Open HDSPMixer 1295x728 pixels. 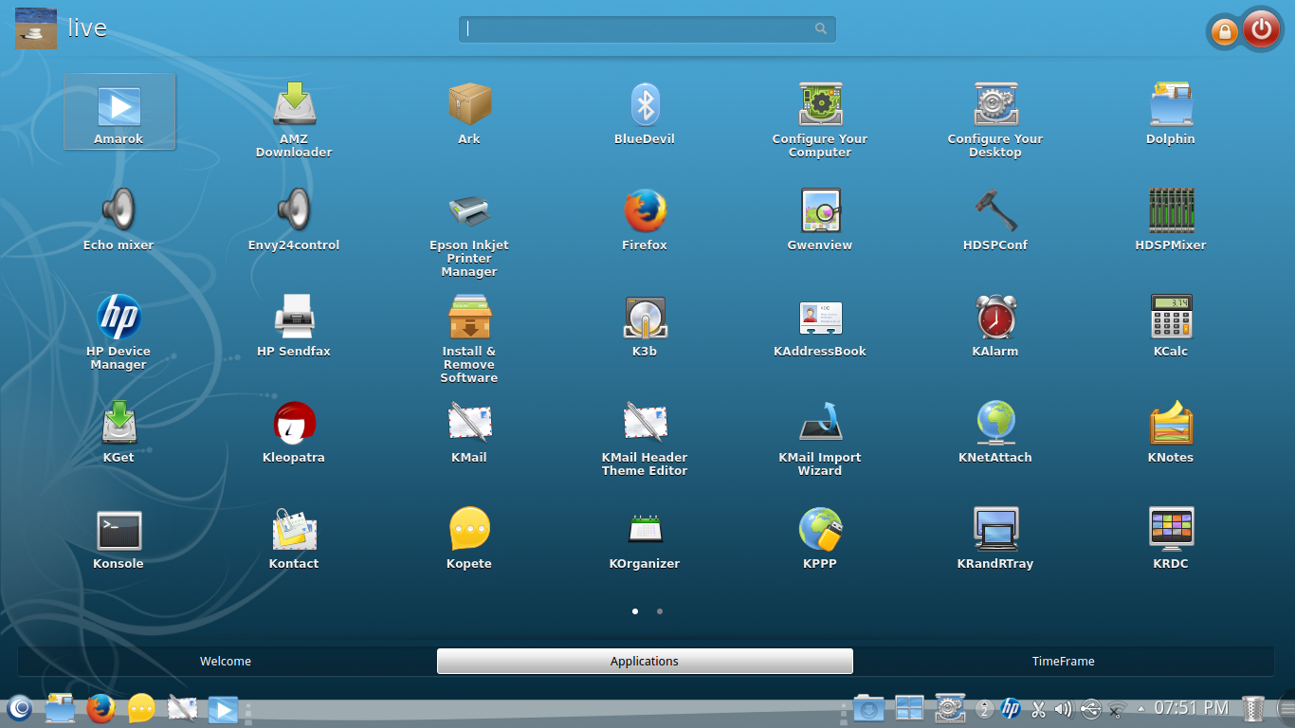coord(1171,218)
